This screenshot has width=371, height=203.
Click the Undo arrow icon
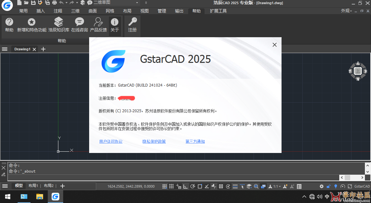61,3
